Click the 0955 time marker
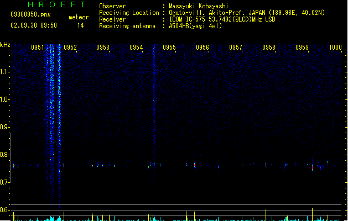 pos(169,48)
